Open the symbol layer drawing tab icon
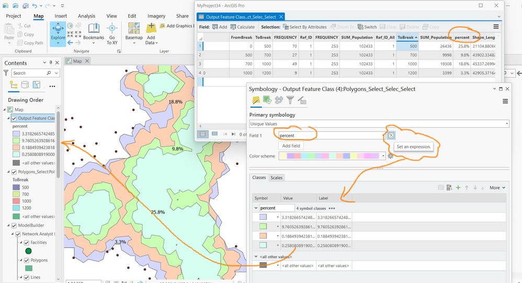Screen dimensions: 522x283 279,100
